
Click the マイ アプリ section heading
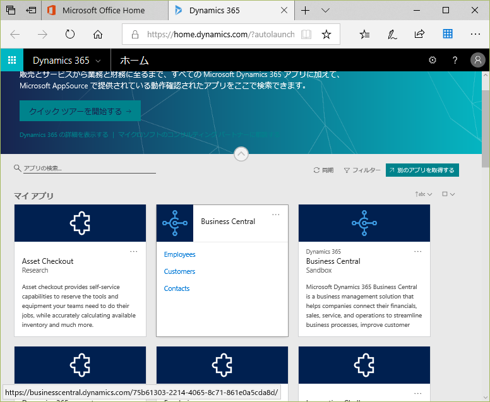point(33,196)
